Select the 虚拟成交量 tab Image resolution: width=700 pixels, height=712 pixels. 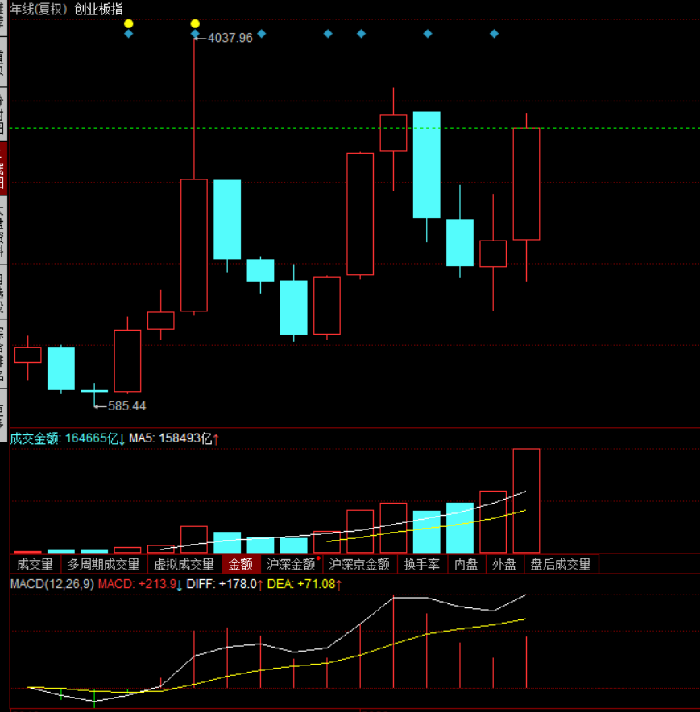coord(184,565)
